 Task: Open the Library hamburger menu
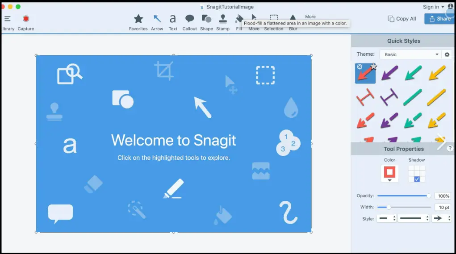(8, 19)
